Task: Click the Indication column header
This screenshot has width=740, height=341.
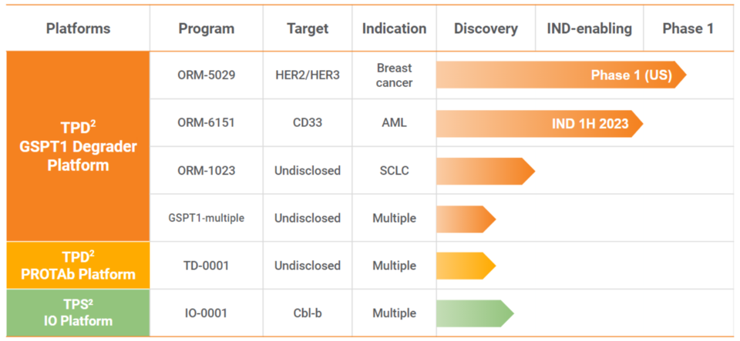Action: (394, 29)
